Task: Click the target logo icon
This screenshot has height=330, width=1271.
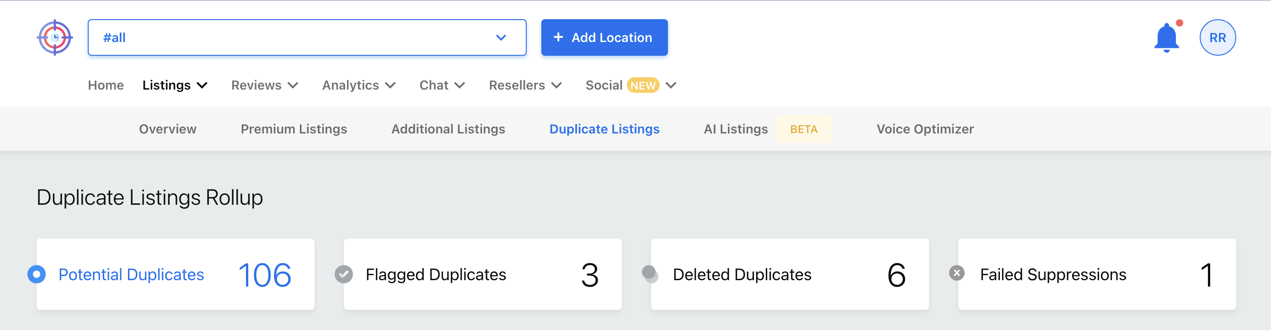Action: [55, 37]
